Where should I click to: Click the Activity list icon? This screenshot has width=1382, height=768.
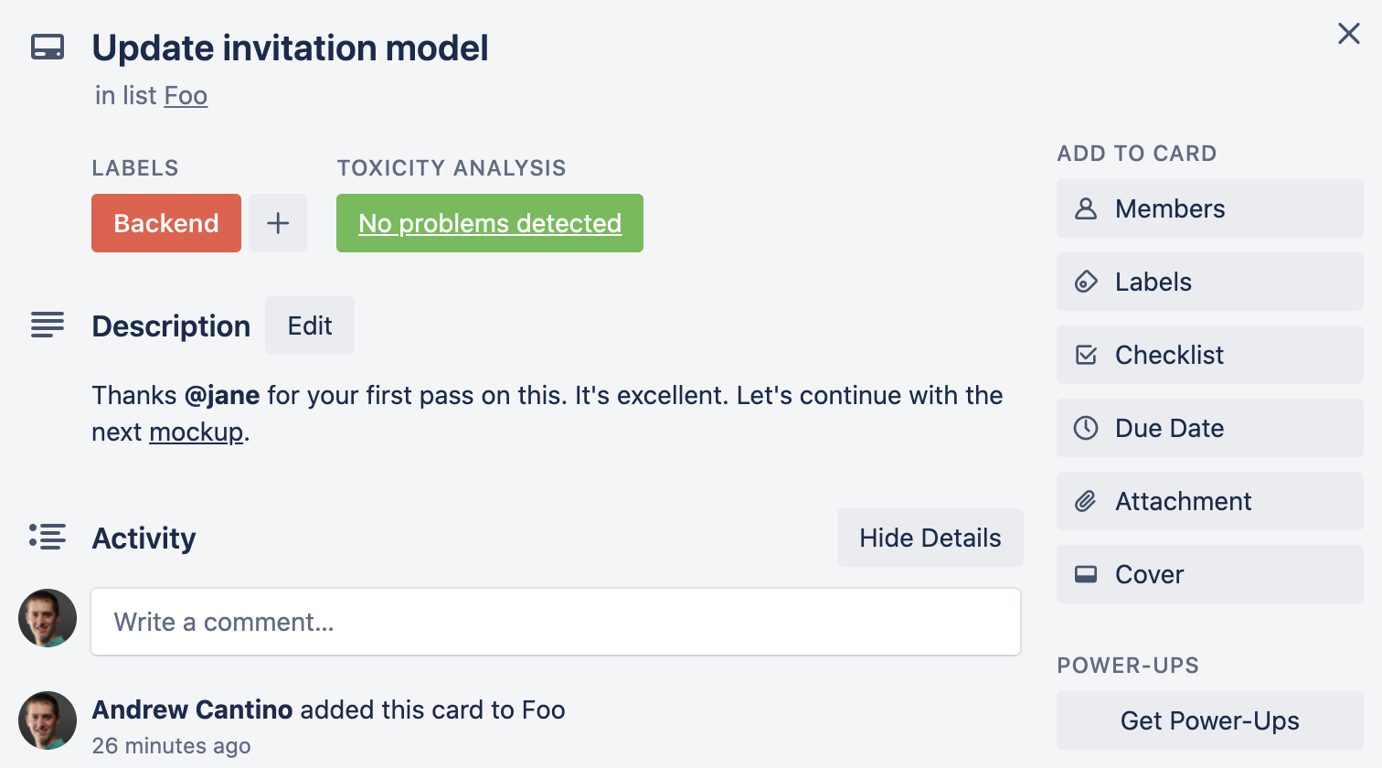[48, 537]
